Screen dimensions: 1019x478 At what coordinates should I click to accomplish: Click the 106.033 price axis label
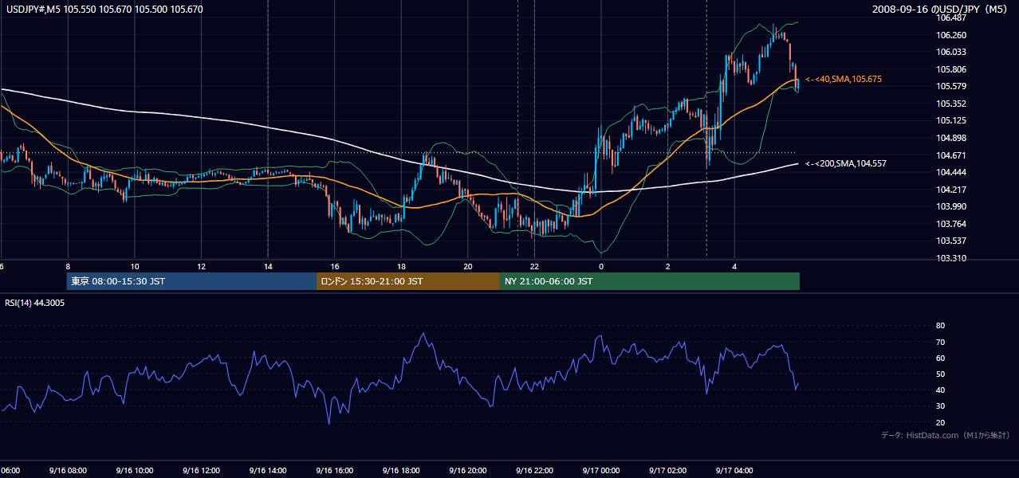(951, 52)
